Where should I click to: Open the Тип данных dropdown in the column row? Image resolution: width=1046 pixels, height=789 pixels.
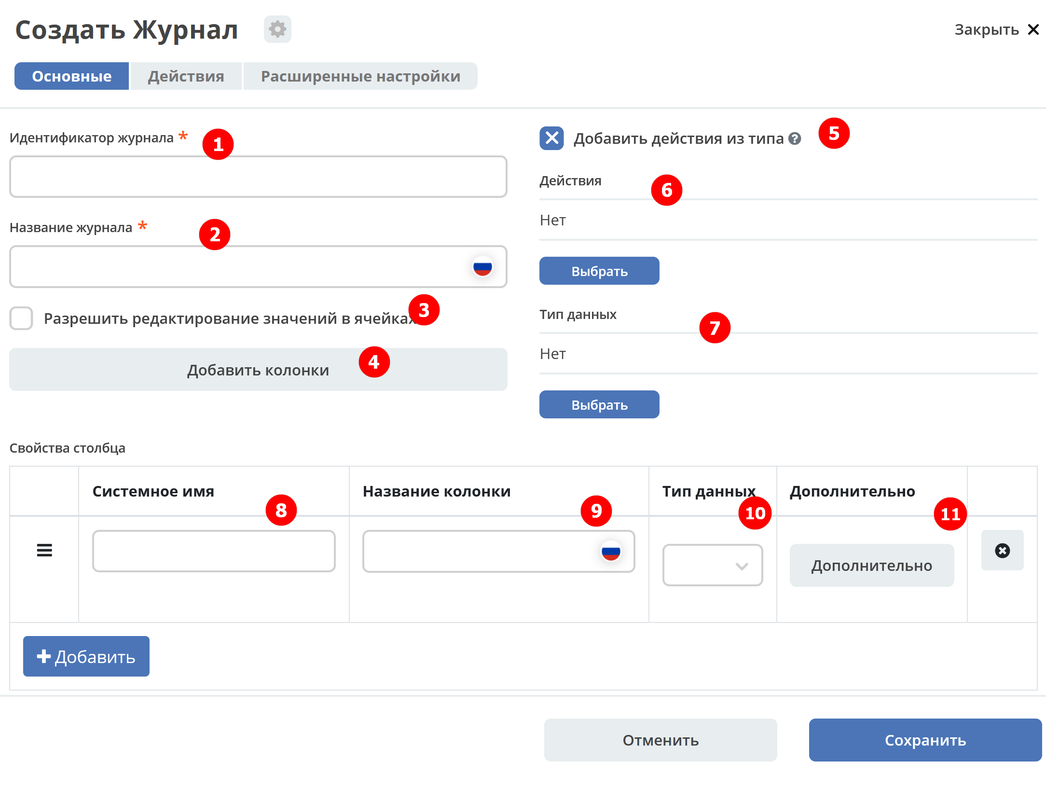(712, 565)
